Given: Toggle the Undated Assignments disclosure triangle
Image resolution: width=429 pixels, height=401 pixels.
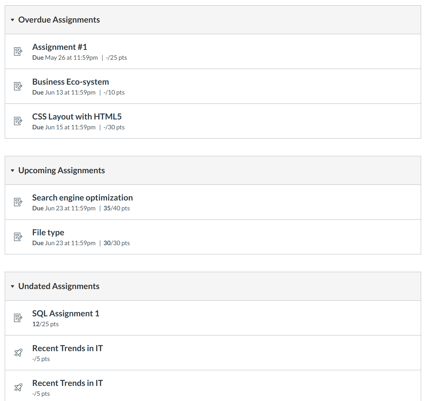Looking at the screenshot, I should tap(12, 286).
